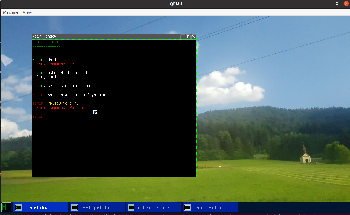Bring Main Window forward from the taskbar
This screenshot has height=215, width=350.
click(x=41, y=207)
